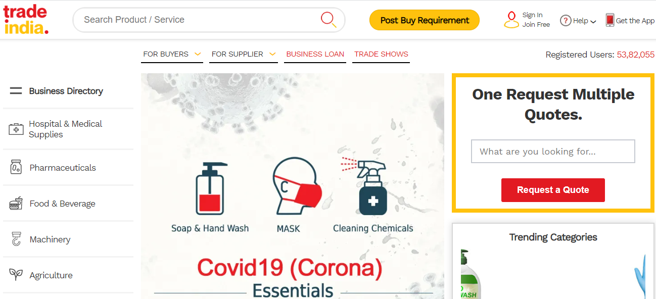Select the Agriculture leaf icon
This screenshot has height=299, width=656.
point(16,275)
